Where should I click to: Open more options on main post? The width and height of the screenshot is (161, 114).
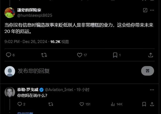click(152, 10)
